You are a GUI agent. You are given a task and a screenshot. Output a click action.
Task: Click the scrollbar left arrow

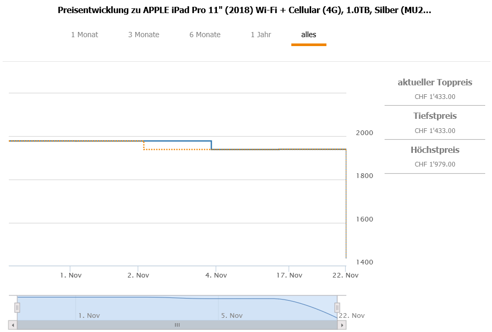coord(13,325)
